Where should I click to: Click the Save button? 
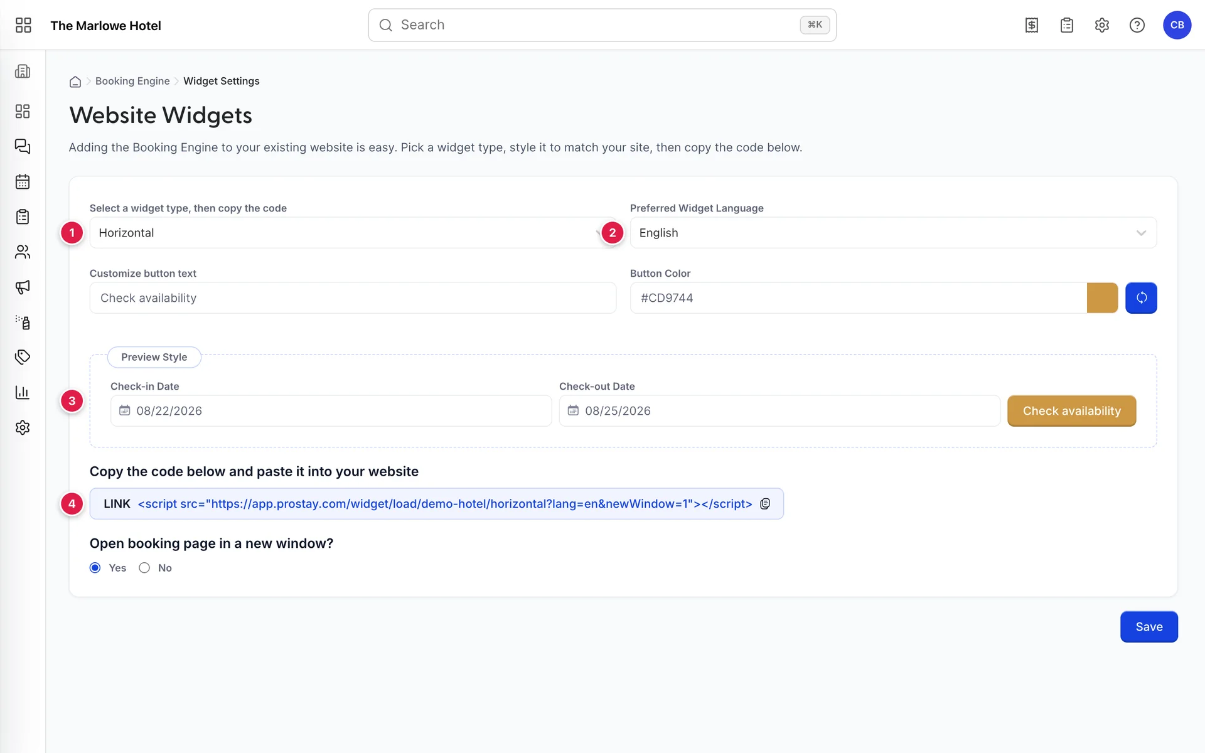(x=1149, y=627)
